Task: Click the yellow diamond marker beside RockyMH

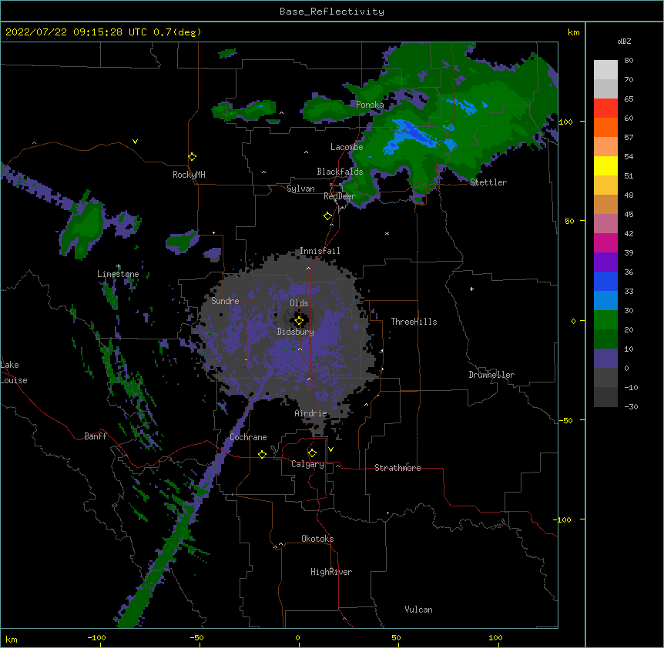Action: [x=193, y=157]
